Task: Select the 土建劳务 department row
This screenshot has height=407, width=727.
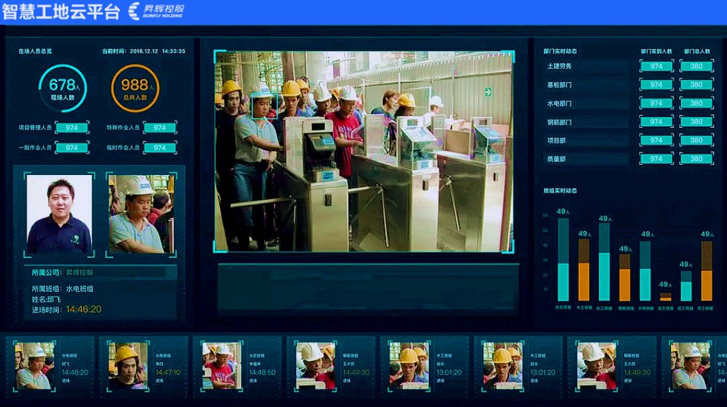Action: (586, 66)
